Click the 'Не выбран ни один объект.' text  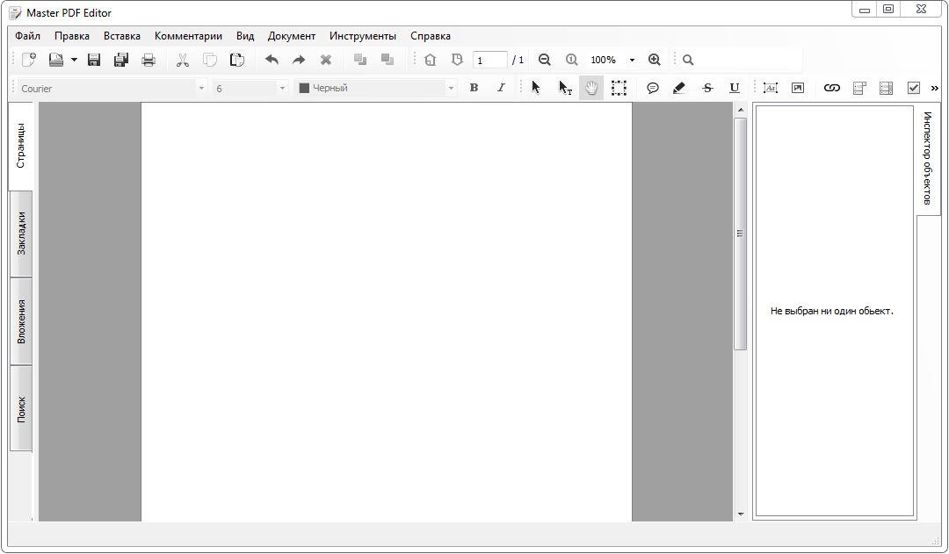tap(831, 311)
